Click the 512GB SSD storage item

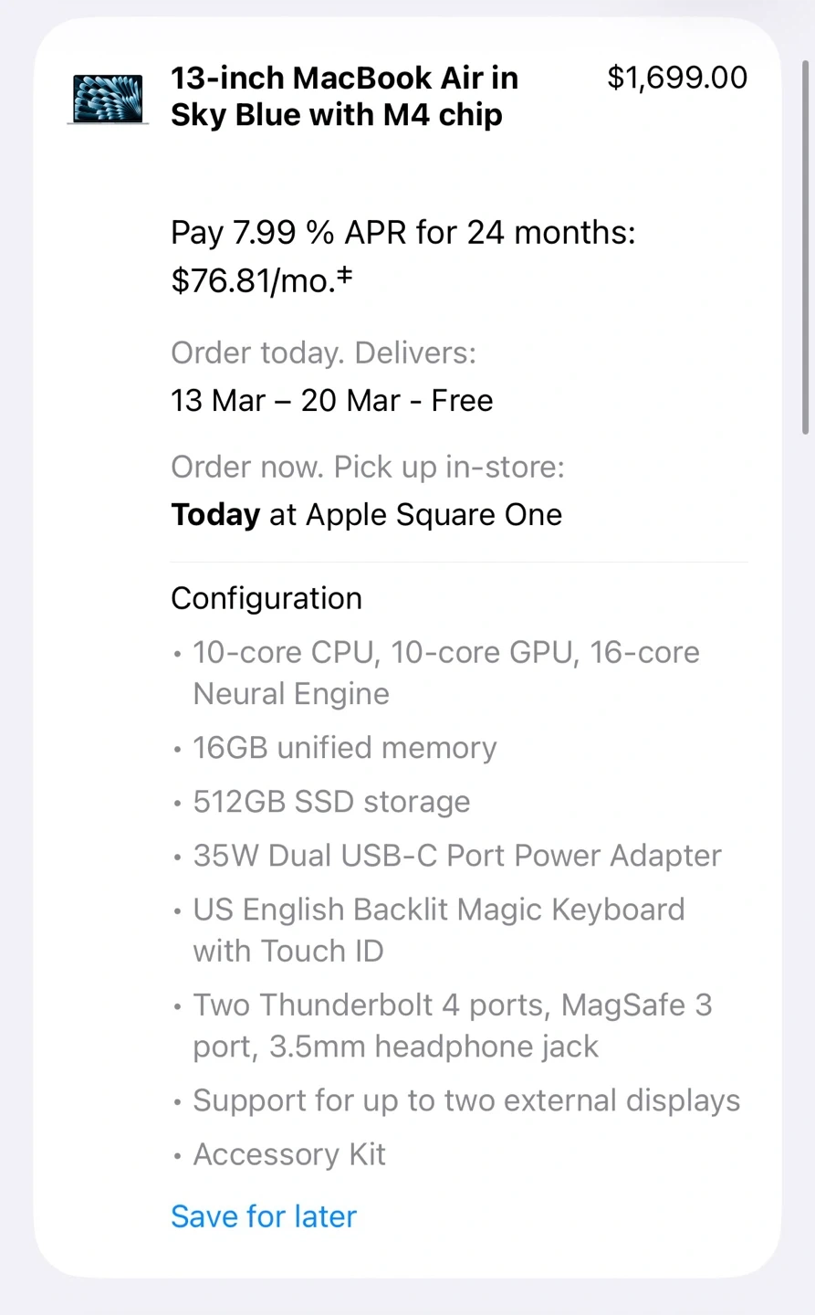coord(331,802)
